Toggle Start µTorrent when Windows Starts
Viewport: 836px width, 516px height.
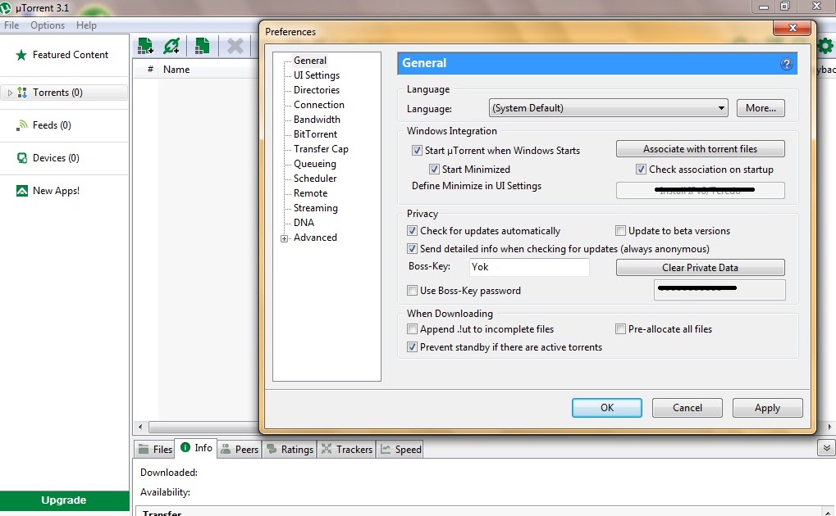point(417,151)
